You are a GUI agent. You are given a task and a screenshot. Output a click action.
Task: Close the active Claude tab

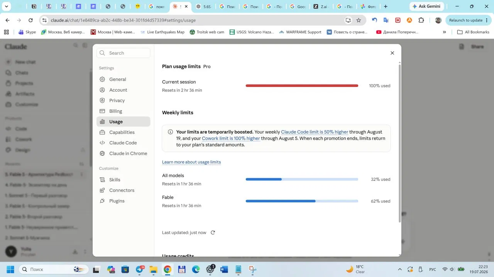187,7
